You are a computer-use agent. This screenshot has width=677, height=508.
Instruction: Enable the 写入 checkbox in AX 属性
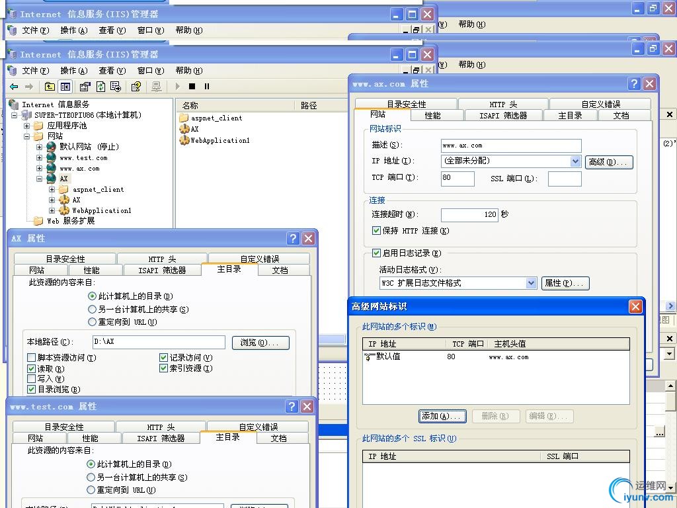click(31, 379)
